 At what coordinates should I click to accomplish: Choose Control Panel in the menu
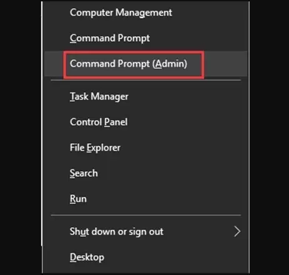click(x=145, y=122)
